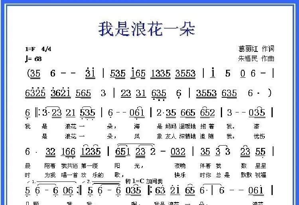Click the lyric word 夜晚
Screen dimensions: 299x205
click(x=180, y=166)
